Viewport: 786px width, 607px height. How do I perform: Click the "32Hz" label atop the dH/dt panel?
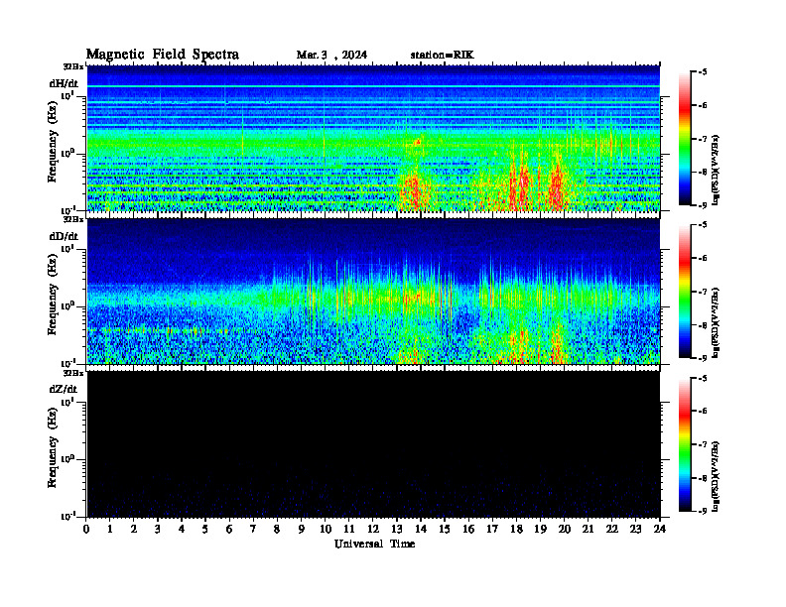click(73, 65)
